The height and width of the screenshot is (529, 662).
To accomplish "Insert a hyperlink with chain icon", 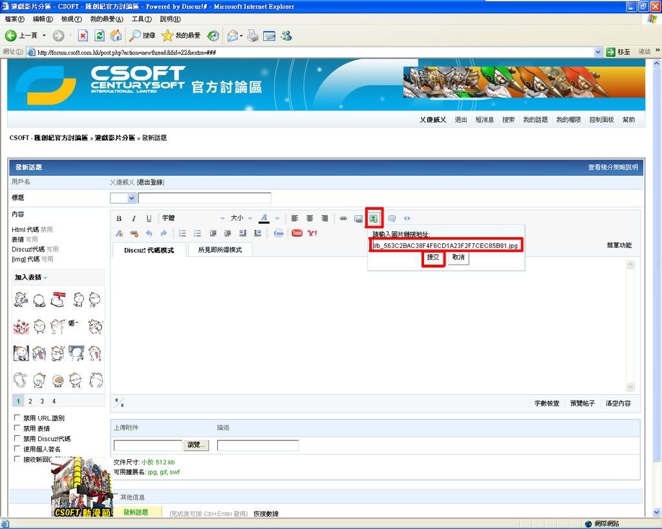I will point(343,218).
